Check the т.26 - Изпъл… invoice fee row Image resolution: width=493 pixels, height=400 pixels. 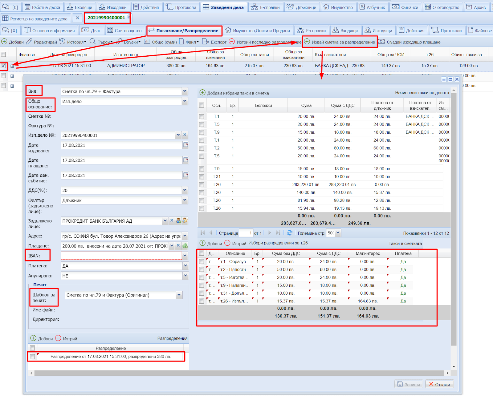202,301
